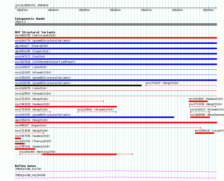Open nsv4251509 gnomAD structural variant label
This screenshot has width=224, height=181.
[43, 78]
